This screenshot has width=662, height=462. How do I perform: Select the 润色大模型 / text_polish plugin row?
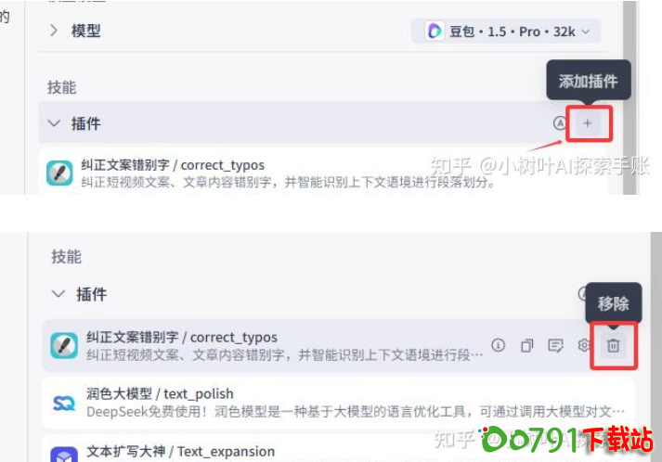338,403
